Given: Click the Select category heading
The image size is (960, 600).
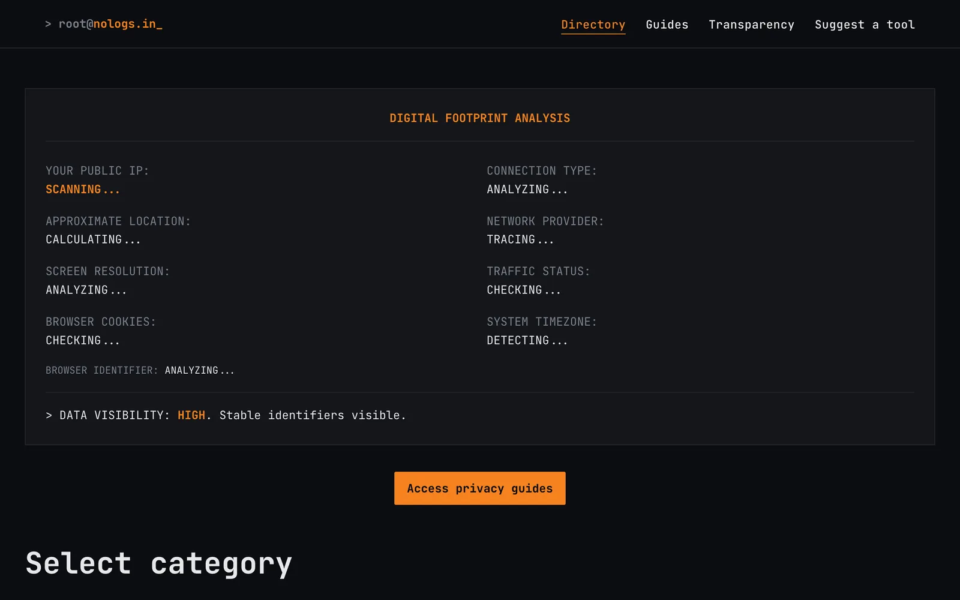Looking at the screenshot, I should point(159,563).
